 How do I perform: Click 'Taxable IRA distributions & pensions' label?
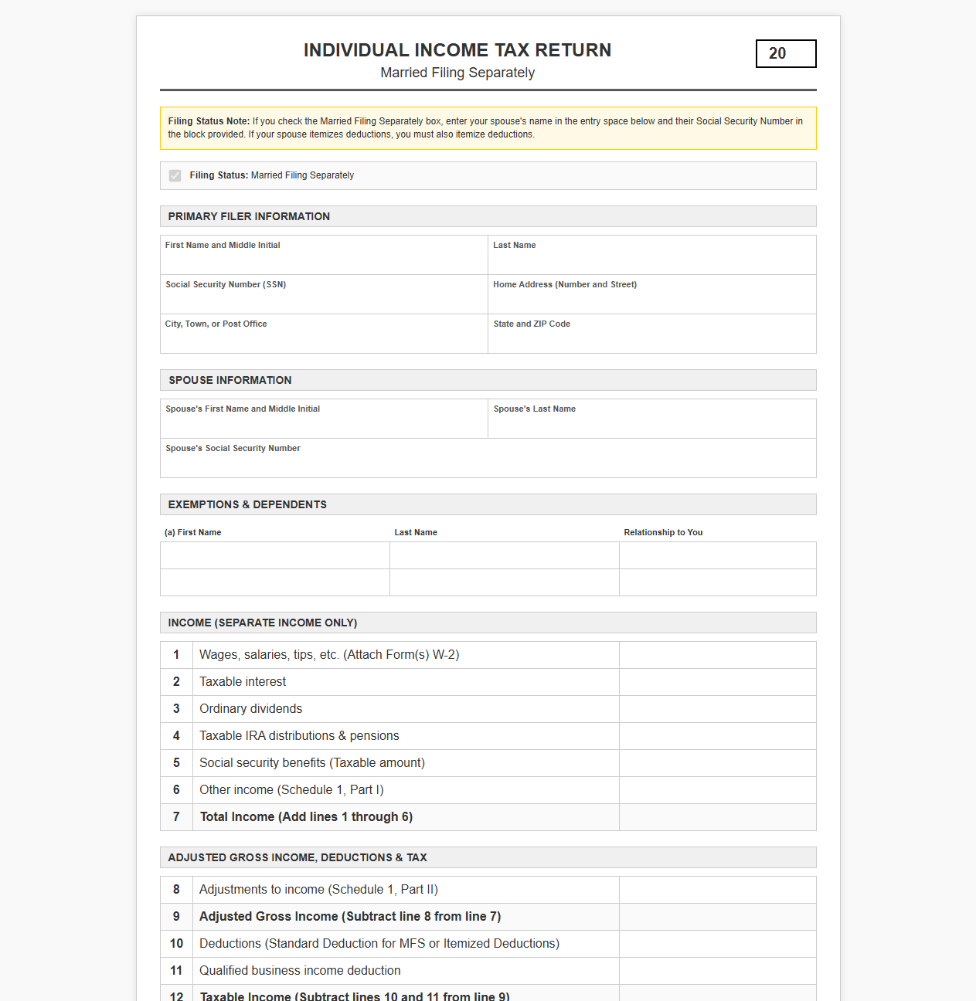pyautogui.click(x=299, y=736)
